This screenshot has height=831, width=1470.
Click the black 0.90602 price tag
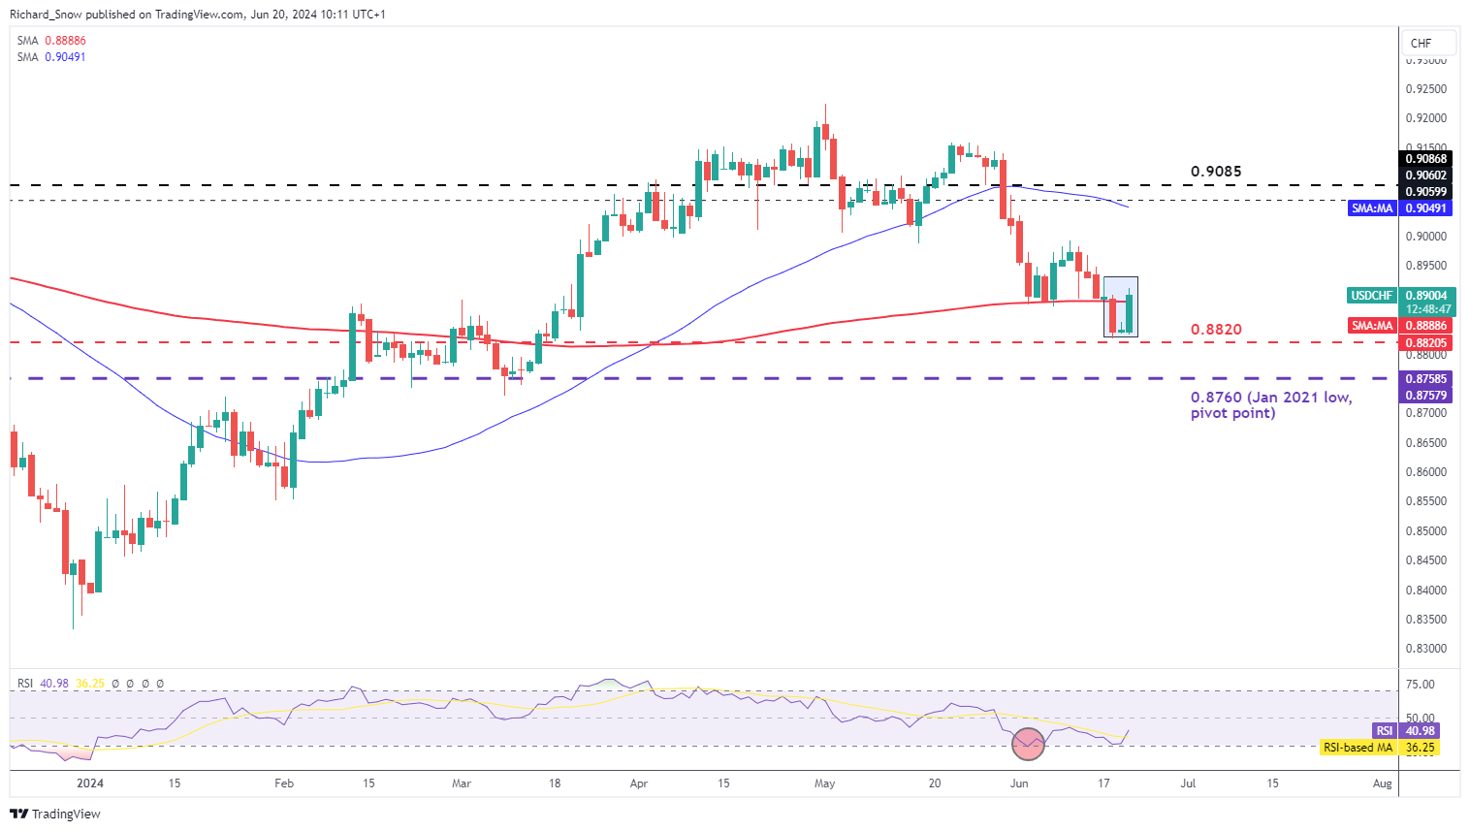tap(1427, 176)
